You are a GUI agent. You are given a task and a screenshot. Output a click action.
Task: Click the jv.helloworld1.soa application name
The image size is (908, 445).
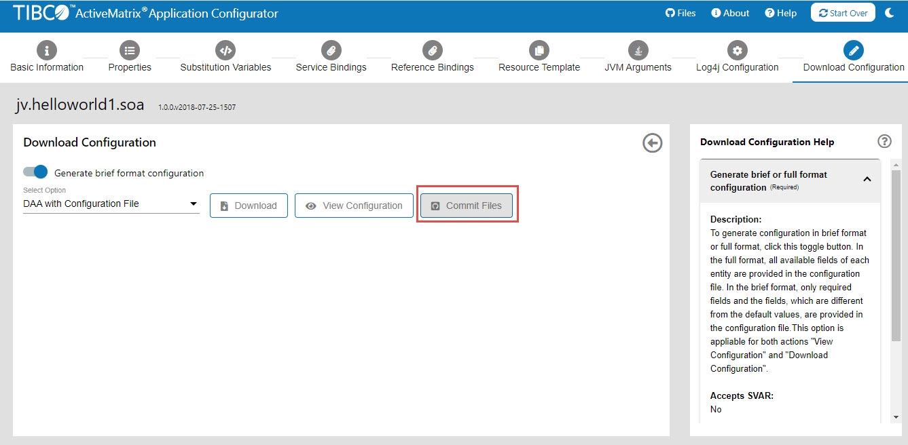coord(79,105)
